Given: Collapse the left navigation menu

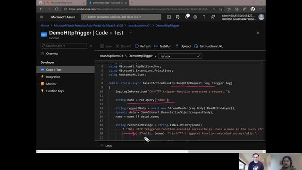Looking at the screenshot, I should (x=91, y=46).
